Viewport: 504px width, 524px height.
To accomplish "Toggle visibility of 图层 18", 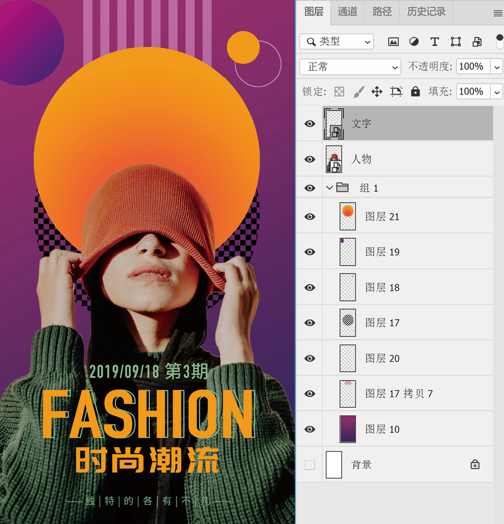I will (310, 287).
